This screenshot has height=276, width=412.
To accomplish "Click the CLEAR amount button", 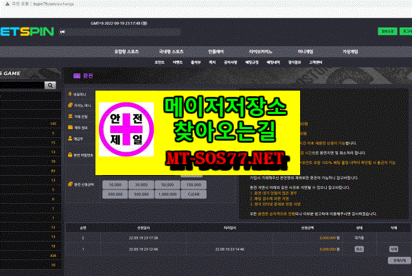I will tap(194, 194).
